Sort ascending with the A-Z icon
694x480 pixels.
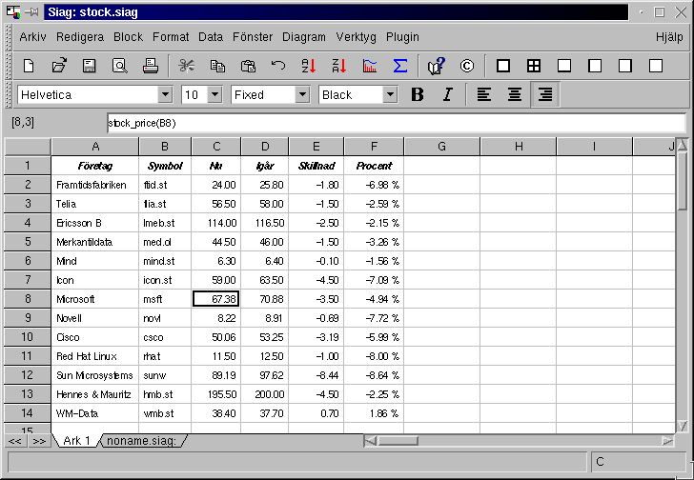coord(309,66)
